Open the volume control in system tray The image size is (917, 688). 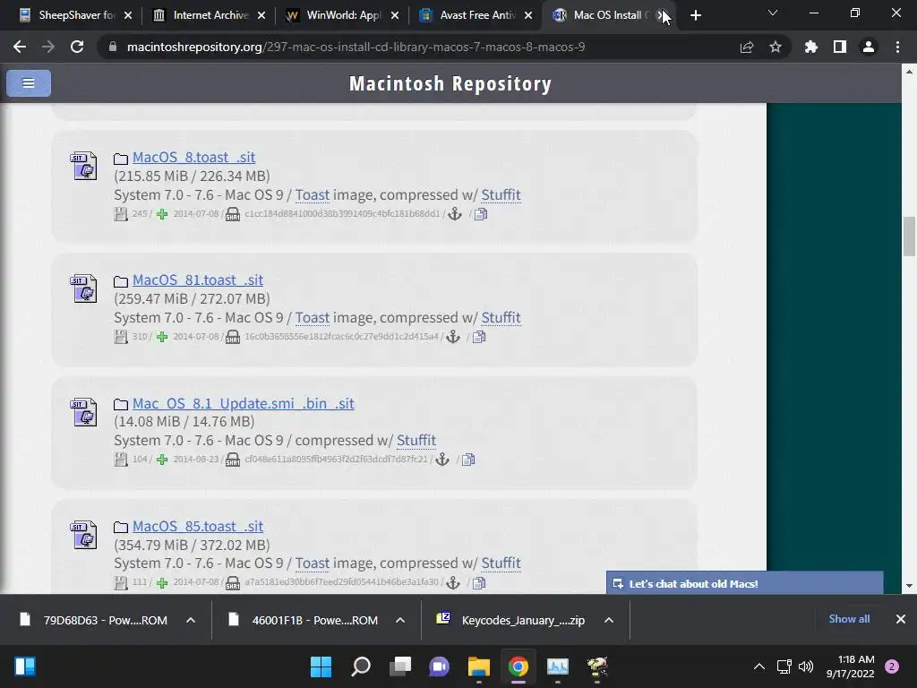click(x=806, y=666)
